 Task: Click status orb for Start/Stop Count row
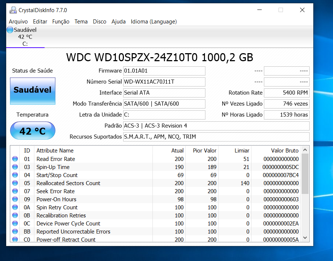pyautogui.click(x=15, y=175)
